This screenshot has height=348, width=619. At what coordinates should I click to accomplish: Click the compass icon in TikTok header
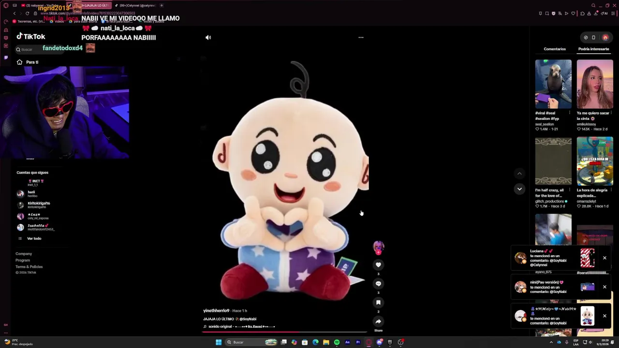pos(586,37)
